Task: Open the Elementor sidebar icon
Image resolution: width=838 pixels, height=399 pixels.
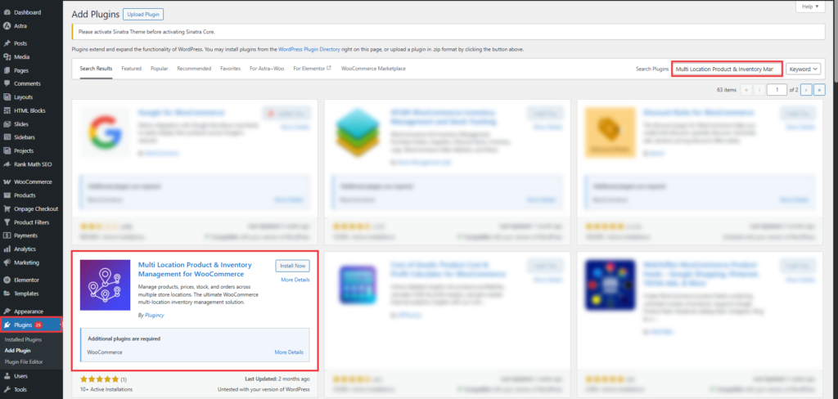Action: (7, 280)
